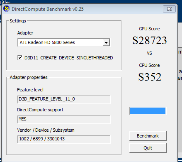Viewport: 182px width, 162px height.
Task: Click the DirectCompute Benchmark app icon
Action: pyautogui.click(x=6, y=9)
